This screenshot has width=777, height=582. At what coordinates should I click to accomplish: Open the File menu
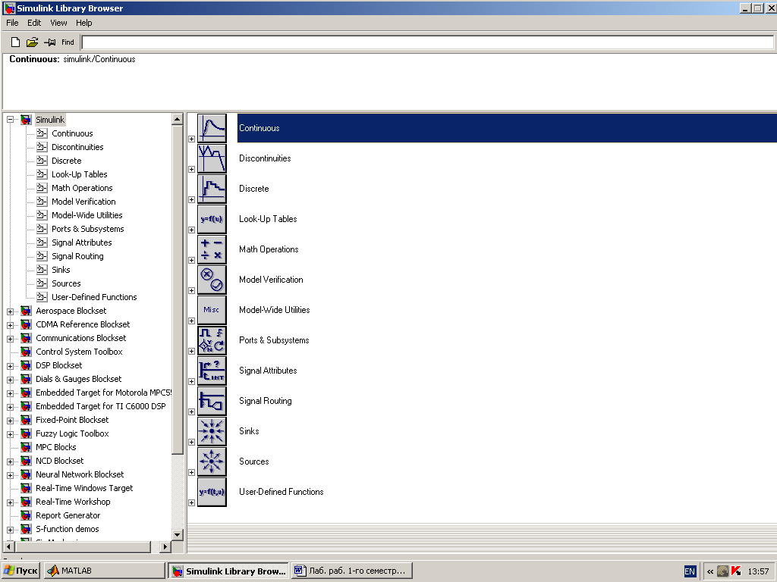(12, 23)
